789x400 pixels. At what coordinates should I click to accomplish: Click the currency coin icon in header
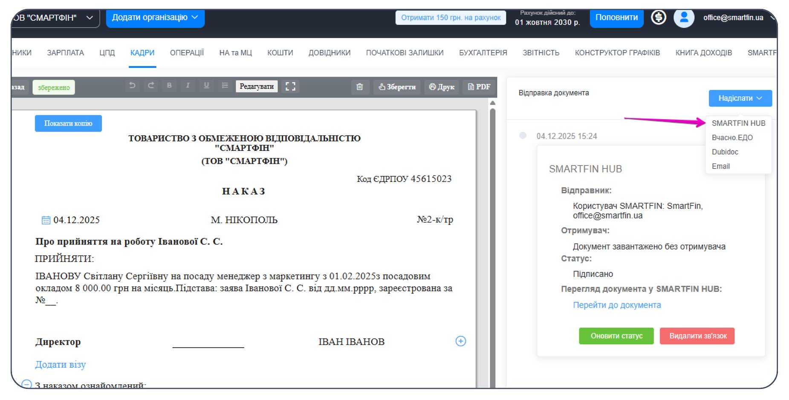[658, 17]
